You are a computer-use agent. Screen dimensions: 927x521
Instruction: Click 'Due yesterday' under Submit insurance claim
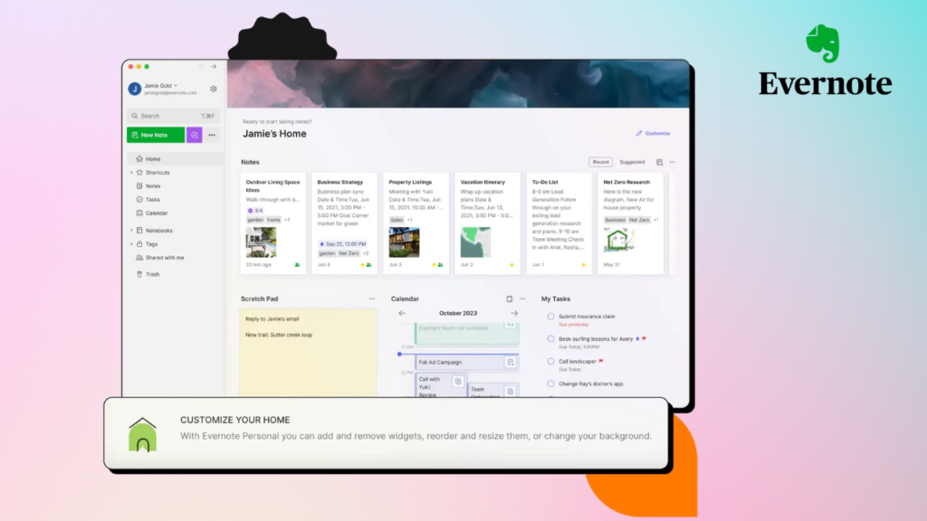click(573, 325)
